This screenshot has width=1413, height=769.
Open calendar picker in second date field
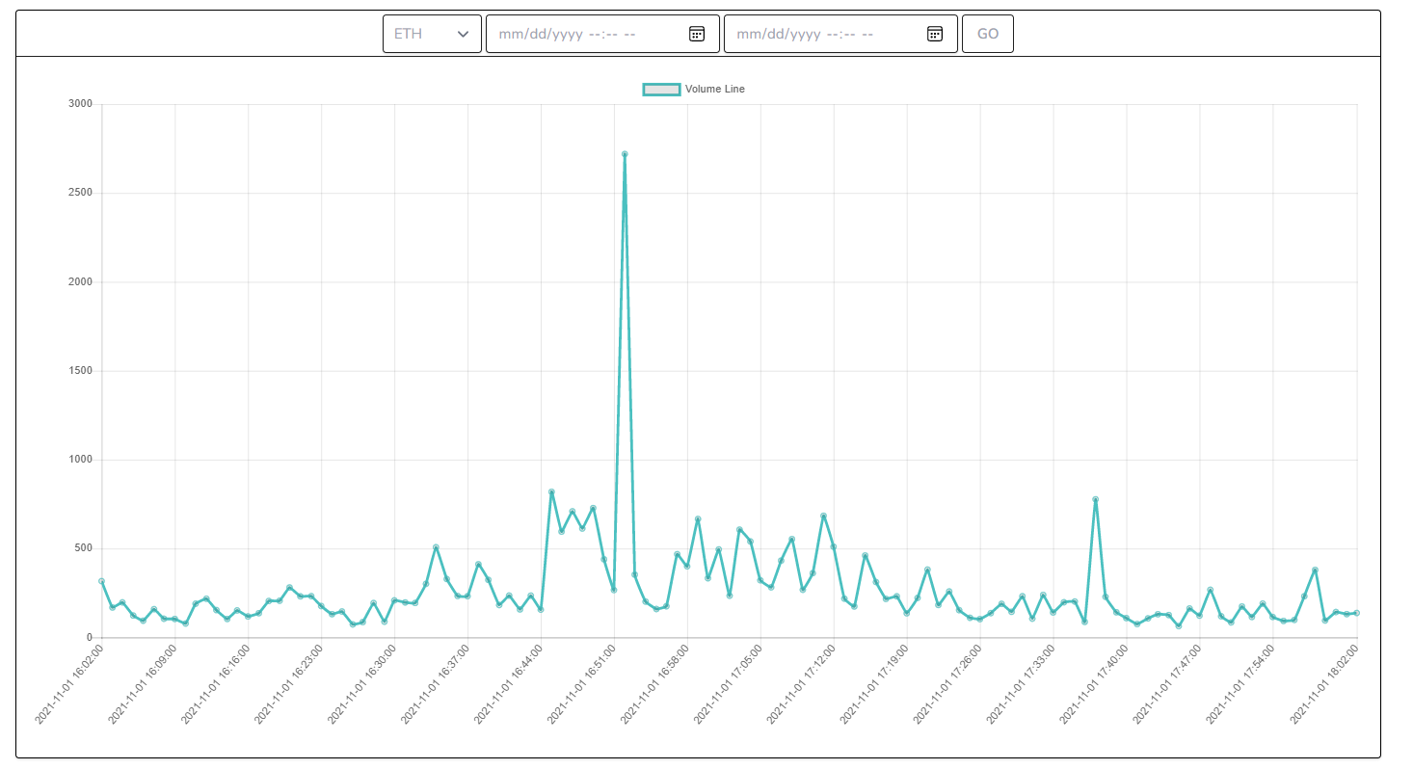(x=935, y=34)
